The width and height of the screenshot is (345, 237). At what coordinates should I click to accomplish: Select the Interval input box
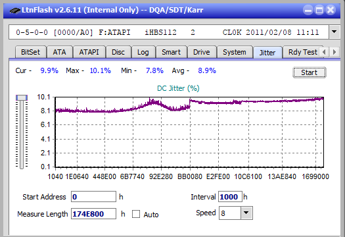(x=230, y=197)
